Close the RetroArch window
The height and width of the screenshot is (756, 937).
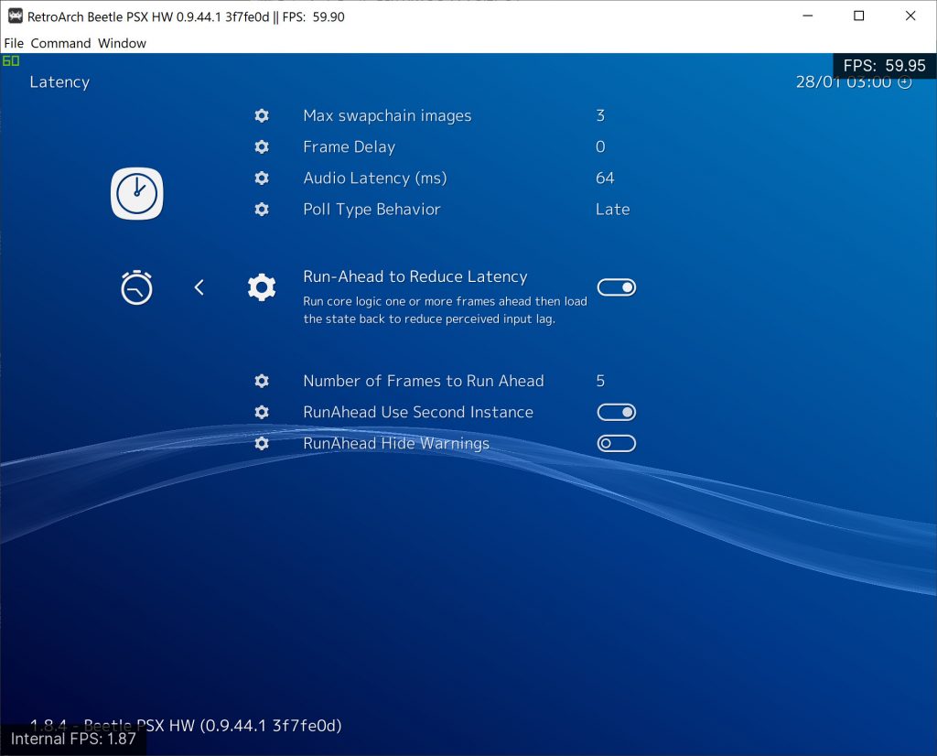(x=910, y=16)
